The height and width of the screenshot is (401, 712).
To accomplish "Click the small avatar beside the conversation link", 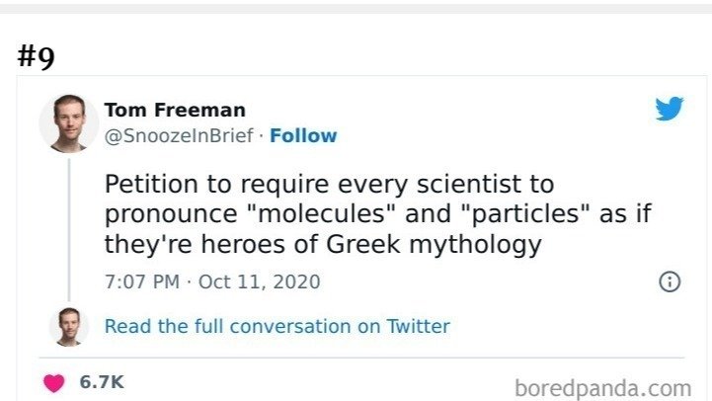I will pyautogui.click(x=68, y=326).
